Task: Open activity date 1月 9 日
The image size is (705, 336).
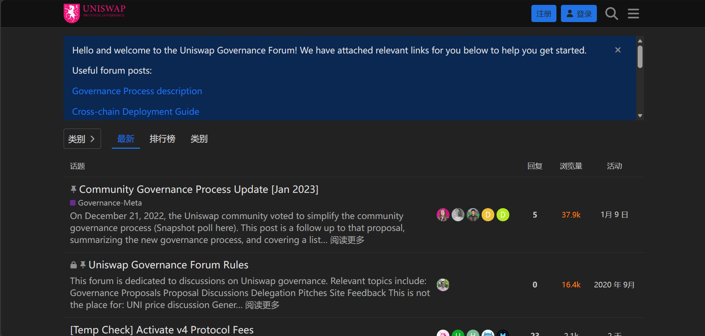Action: point(614,215)
